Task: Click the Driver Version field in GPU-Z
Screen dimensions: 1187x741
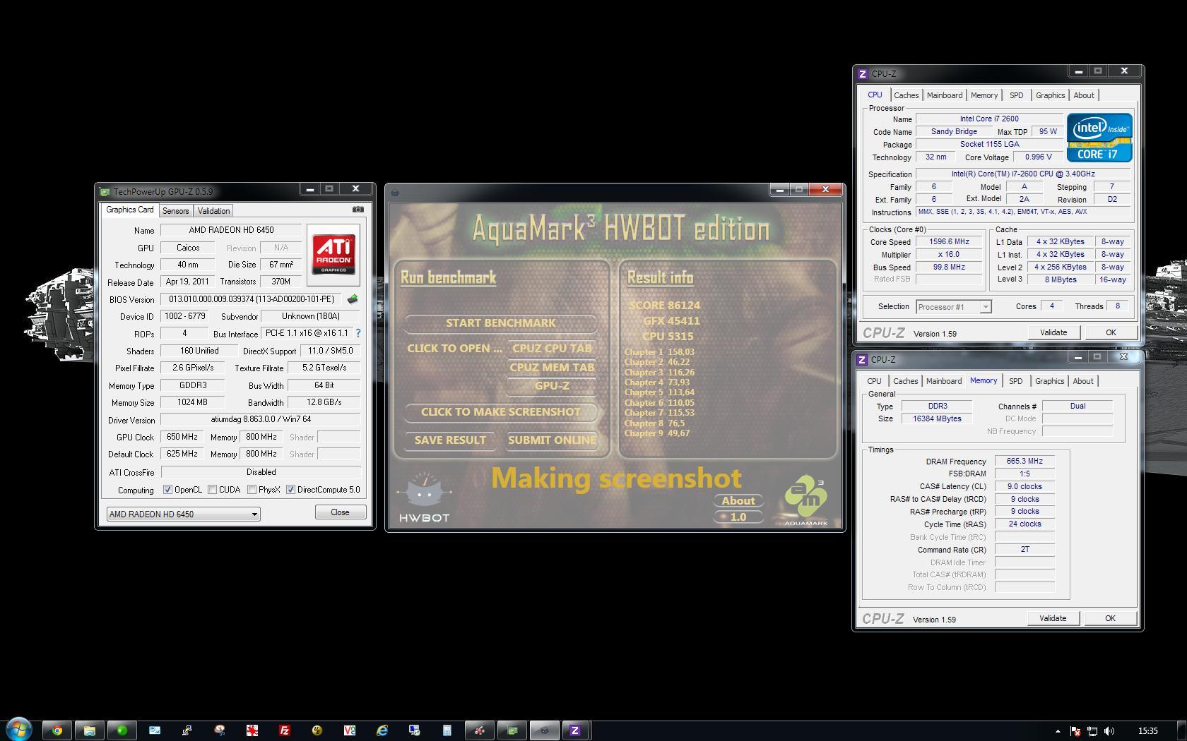Action: 261,419
